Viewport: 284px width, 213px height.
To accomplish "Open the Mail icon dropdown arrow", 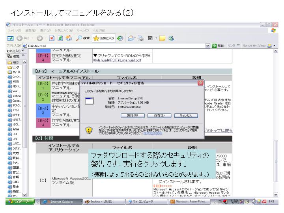I will [135, 38].
